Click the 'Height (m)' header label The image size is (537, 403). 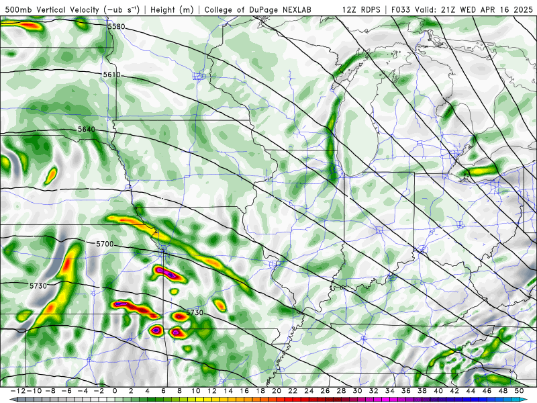click(x=172, y=9)
